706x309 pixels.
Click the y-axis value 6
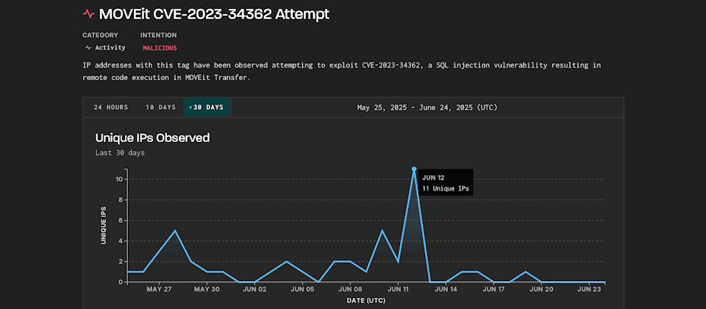coord(121,220)
